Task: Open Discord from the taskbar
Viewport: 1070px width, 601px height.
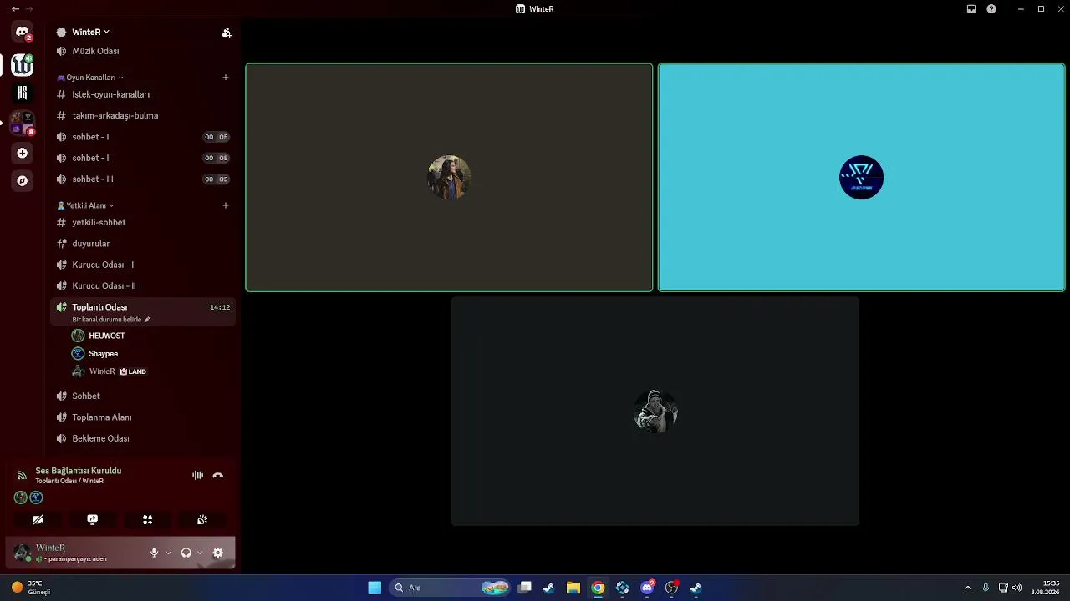Action: tap(647, 588)
